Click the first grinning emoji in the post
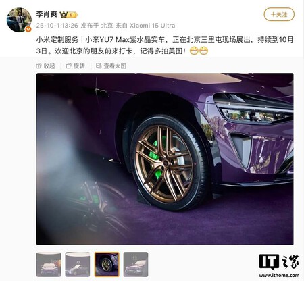Viewport: 304px width, 281px height. click(194, 51)
